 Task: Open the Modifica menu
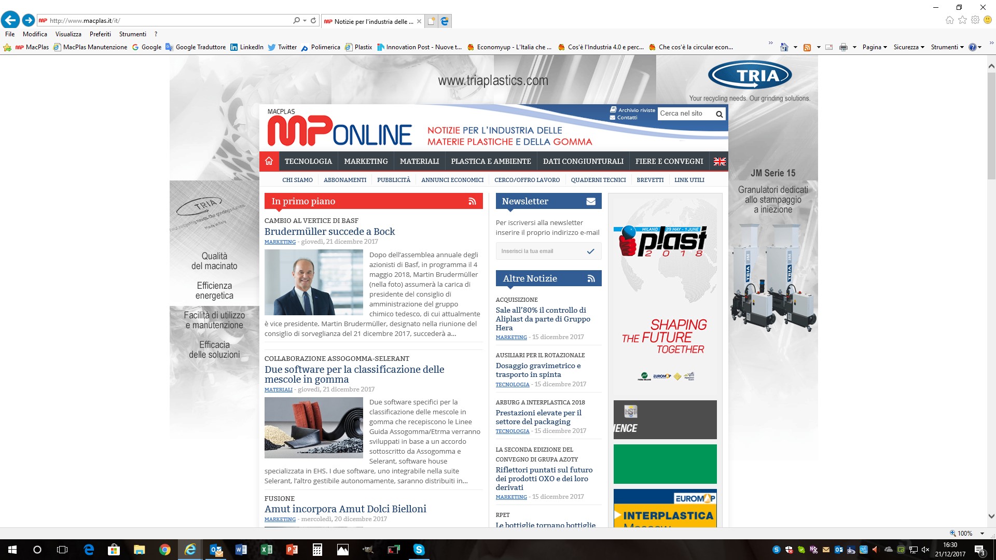pos(35,34)
